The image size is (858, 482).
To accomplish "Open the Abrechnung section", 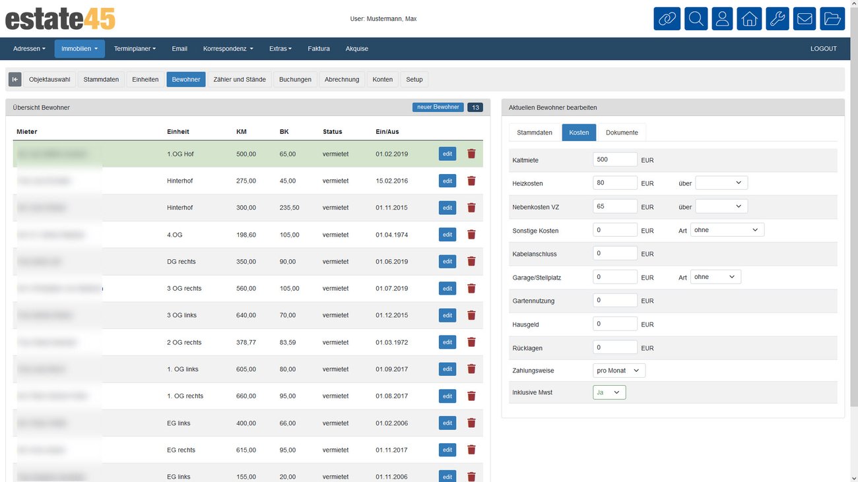I will point(342,79).
